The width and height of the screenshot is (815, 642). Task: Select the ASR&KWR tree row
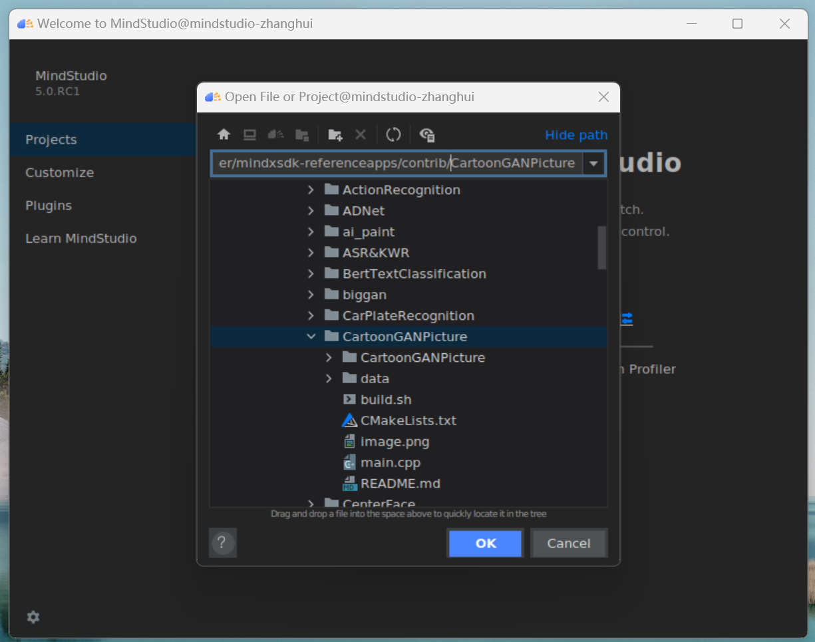click(408, 253)
